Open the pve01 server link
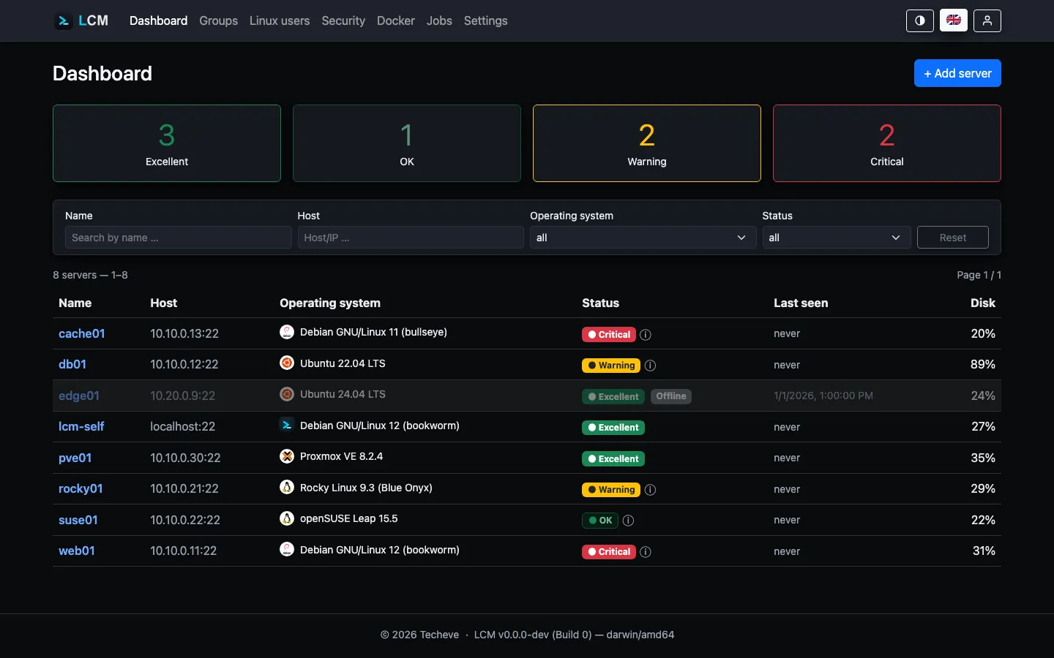This screenshot has height=658, width=1054. (75, 458)
